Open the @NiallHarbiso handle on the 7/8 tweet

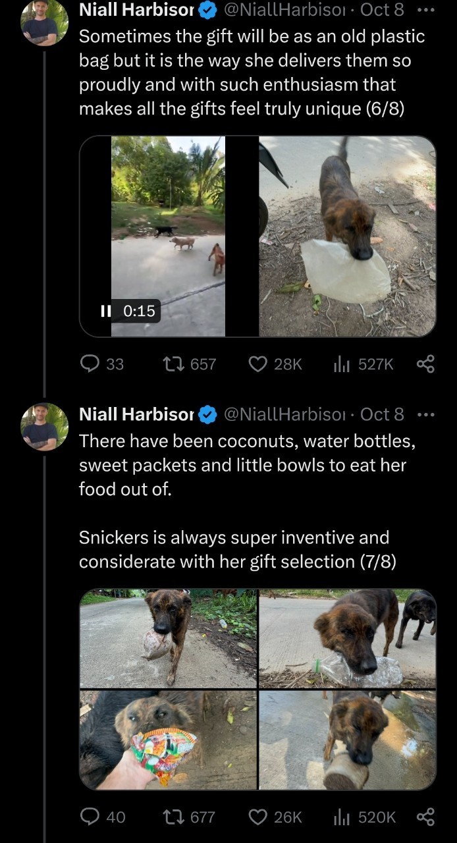click(284, 414)
